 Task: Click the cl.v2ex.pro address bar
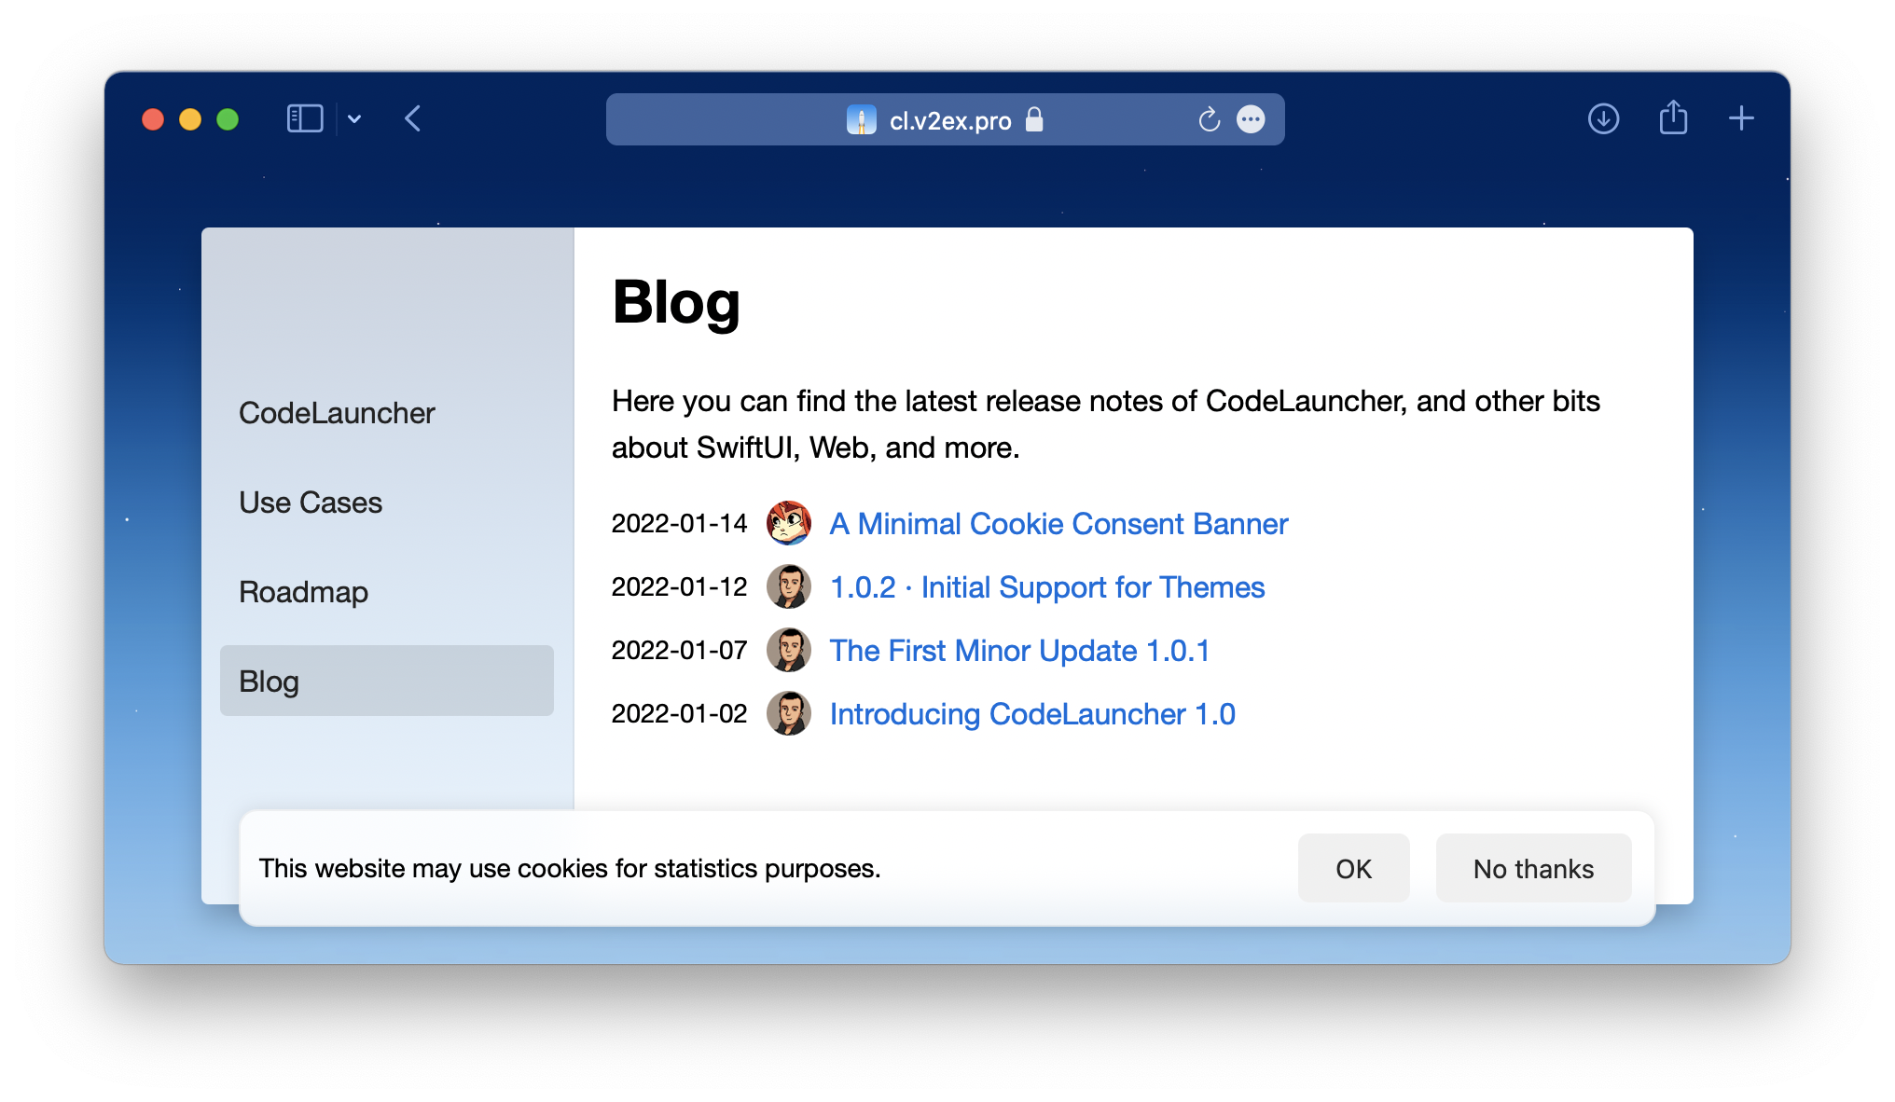pyautogui.click(x=945, y=119)
